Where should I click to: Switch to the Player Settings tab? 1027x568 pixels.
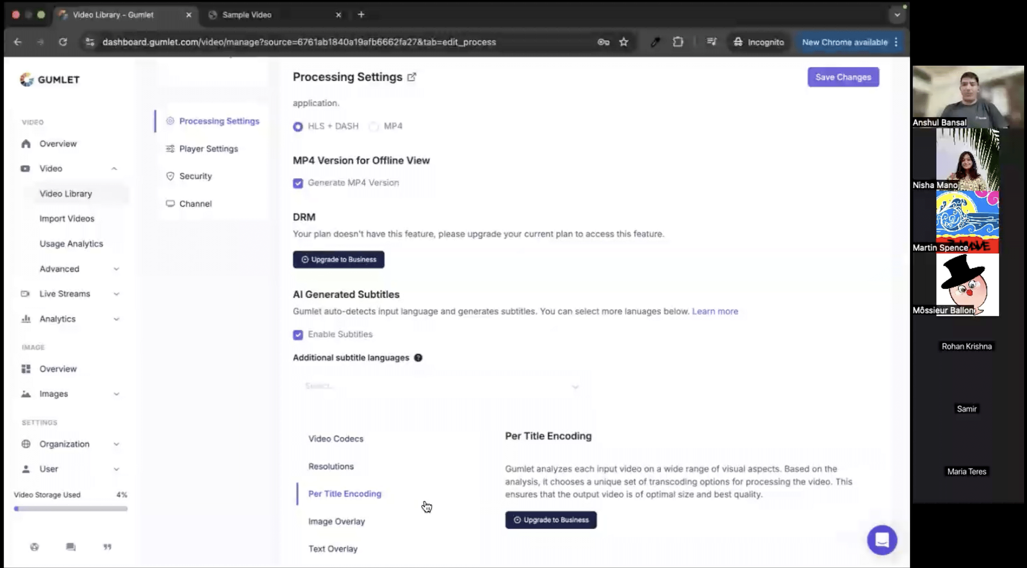coord(209,149)
